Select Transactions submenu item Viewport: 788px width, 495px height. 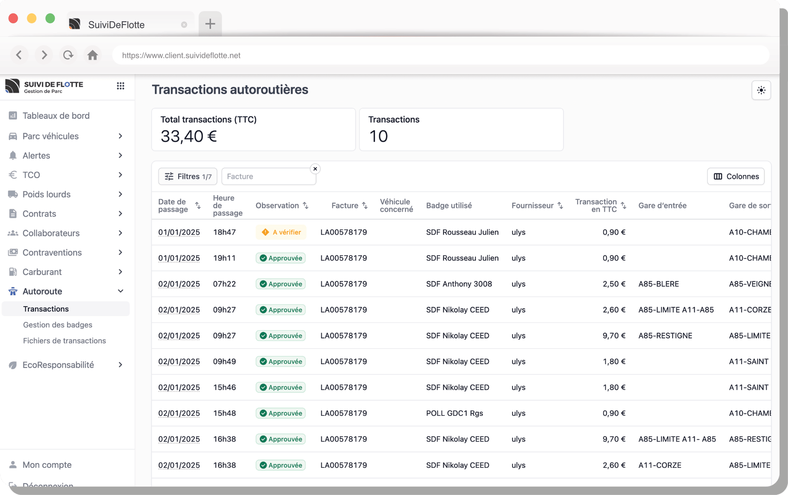coord(66,309)
